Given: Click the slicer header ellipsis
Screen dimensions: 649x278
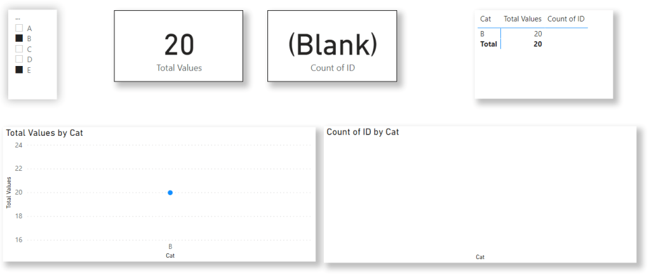Looking at the screenshot, I should click(17, 18).
